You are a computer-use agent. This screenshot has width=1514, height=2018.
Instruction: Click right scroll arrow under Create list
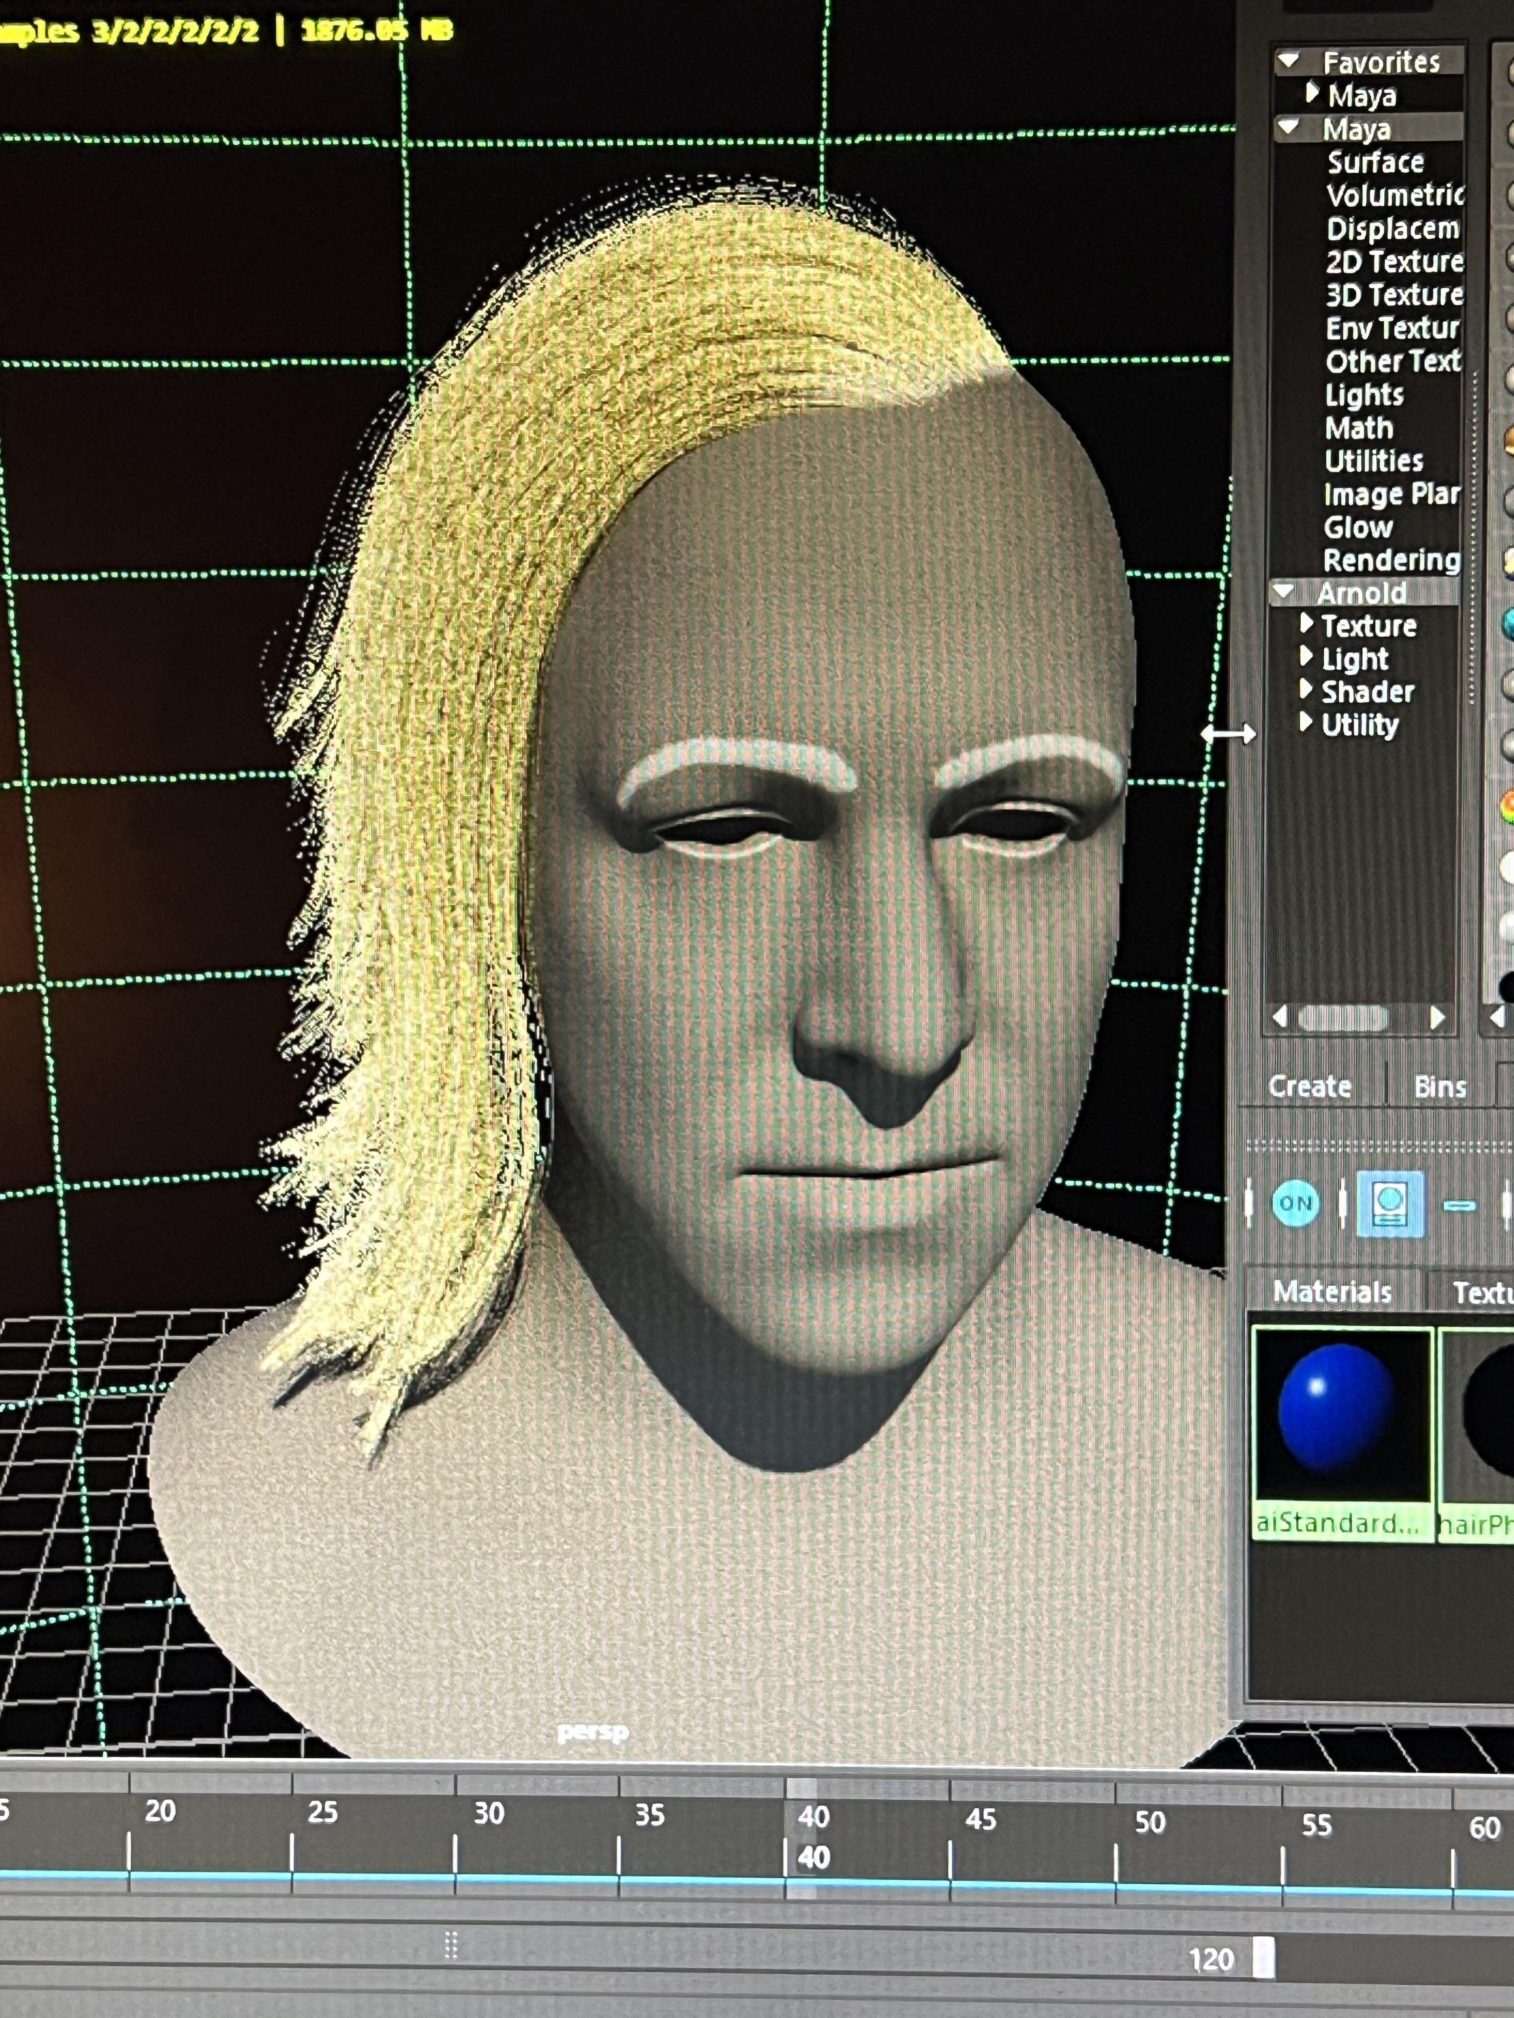(x=1437, y=1017)
